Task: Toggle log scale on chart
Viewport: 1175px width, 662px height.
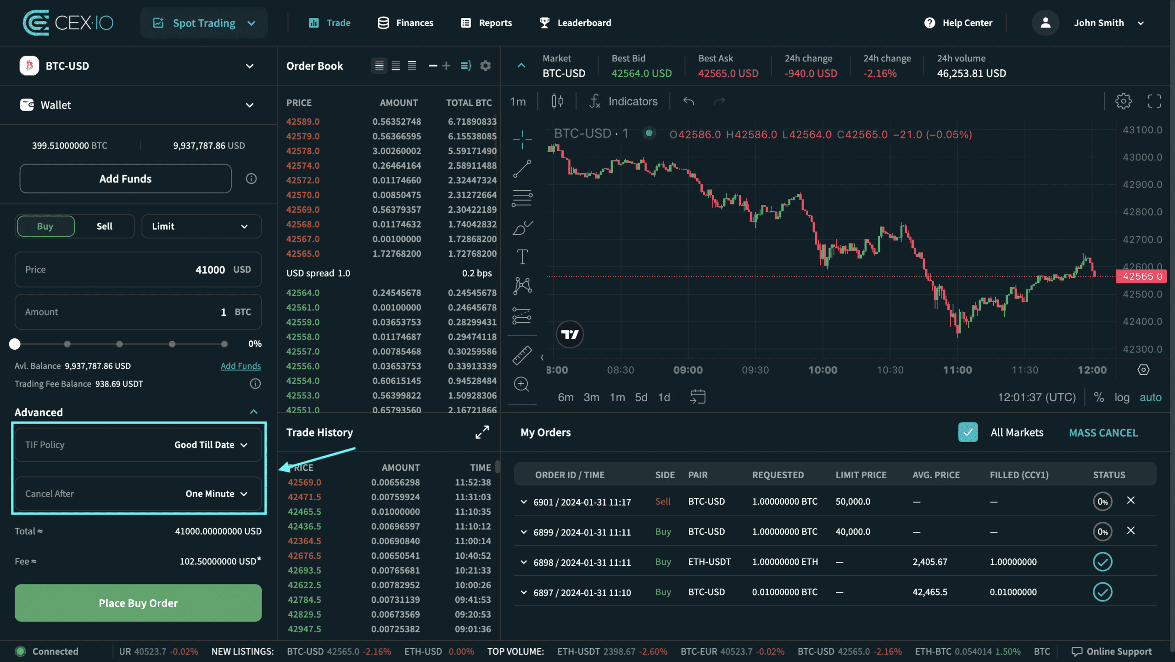Action: (x=1122, y=397)
